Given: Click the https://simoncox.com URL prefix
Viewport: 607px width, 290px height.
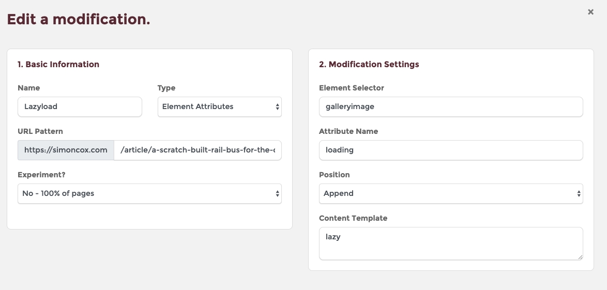Looking at the screenshot, I should [x=66, y=150].
